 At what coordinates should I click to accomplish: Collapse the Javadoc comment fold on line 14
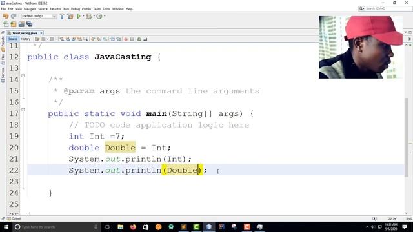23,76
